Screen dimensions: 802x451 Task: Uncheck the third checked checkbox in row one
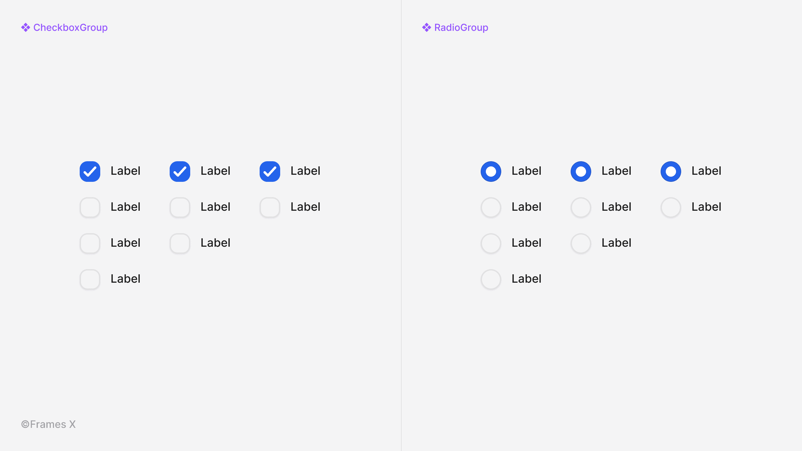tap(270, 171)
